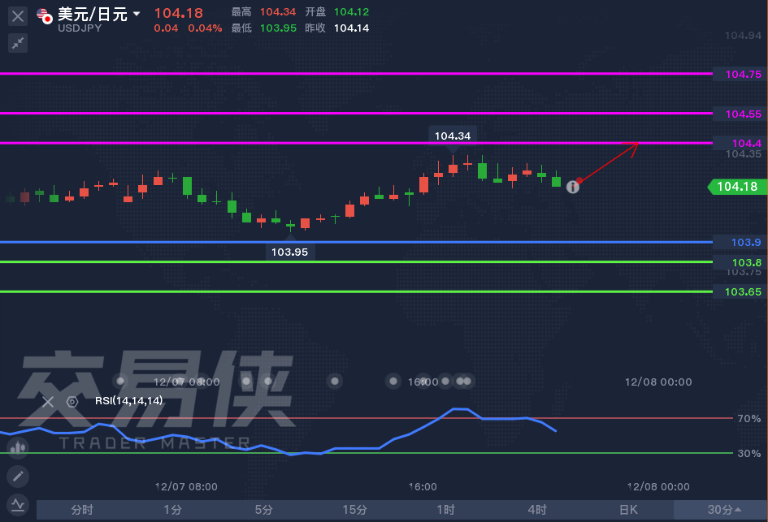
Task: Open the 美元/日元 symbol dropdown arrow
Action: tap(137, 14)
